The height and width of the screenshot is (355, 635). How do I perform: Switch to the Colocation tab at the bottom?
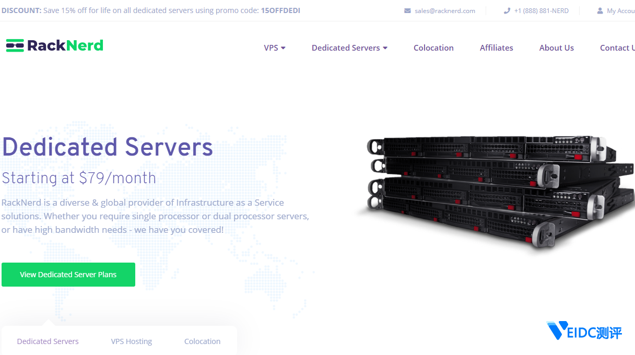click(x=202, y=341)
